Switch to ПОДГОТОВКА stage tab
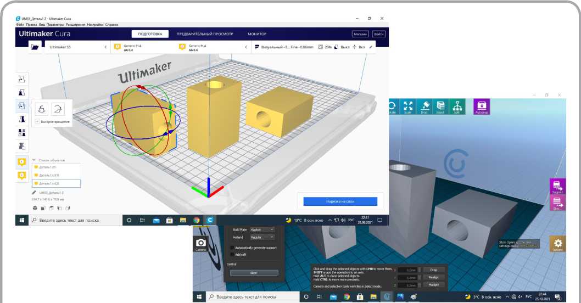 click(x=150, y=33)
